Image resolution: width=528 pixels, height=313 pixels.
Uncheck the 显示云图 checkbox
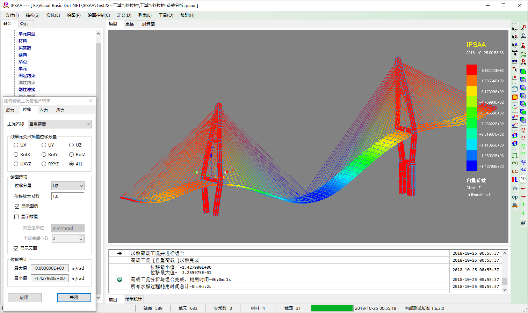pyautogui.click(x=16, y=248)
